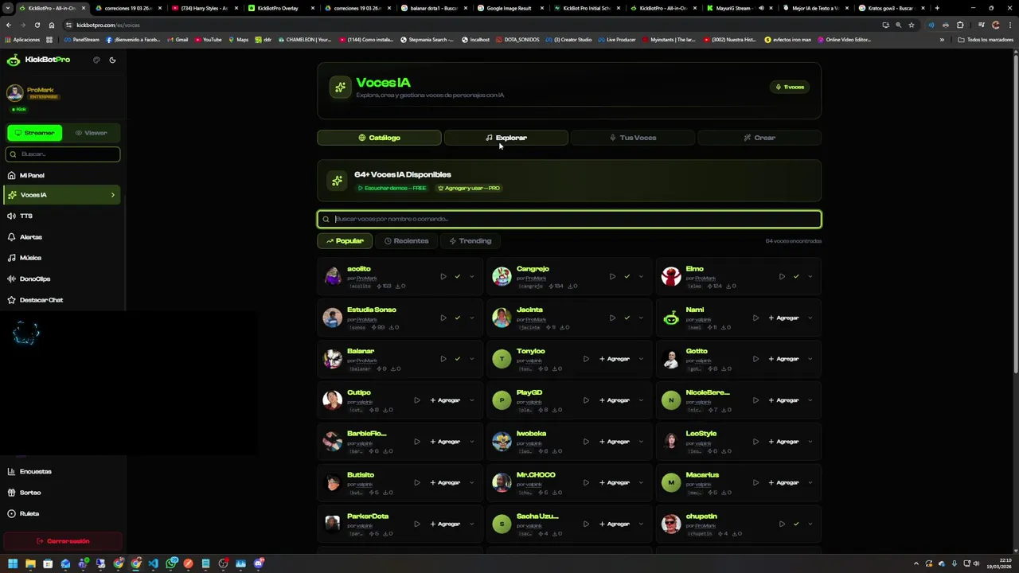The width and height of the screenshot is (1019, 573).
Task: Sort voices by Popular
Action: [x=345, y=241]
